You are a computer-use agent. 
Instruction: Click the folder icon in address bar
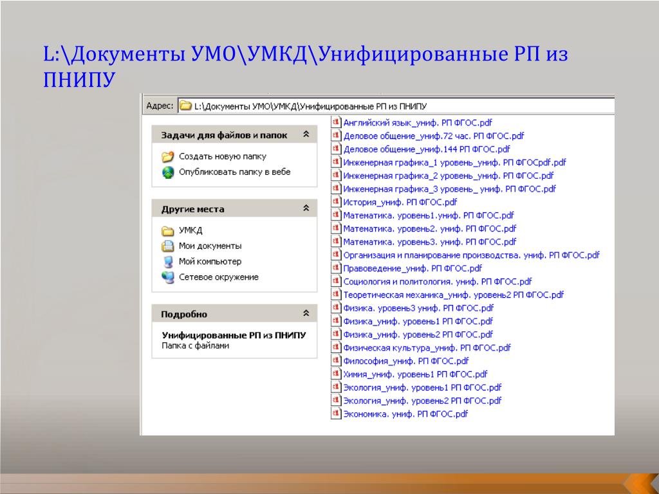[185, 106]
